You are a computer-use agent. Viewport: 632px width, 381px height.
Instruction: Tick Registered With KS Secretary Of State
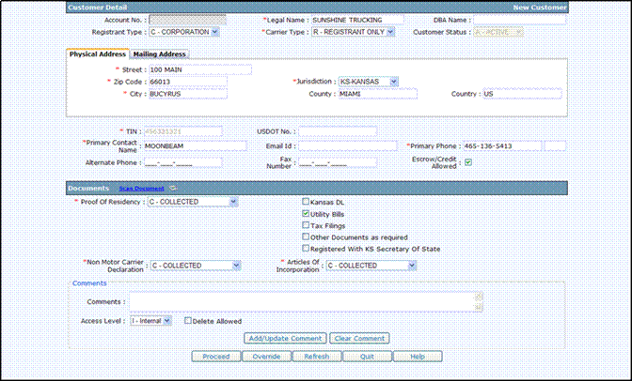pyautogui.click(x=306, y=249)
